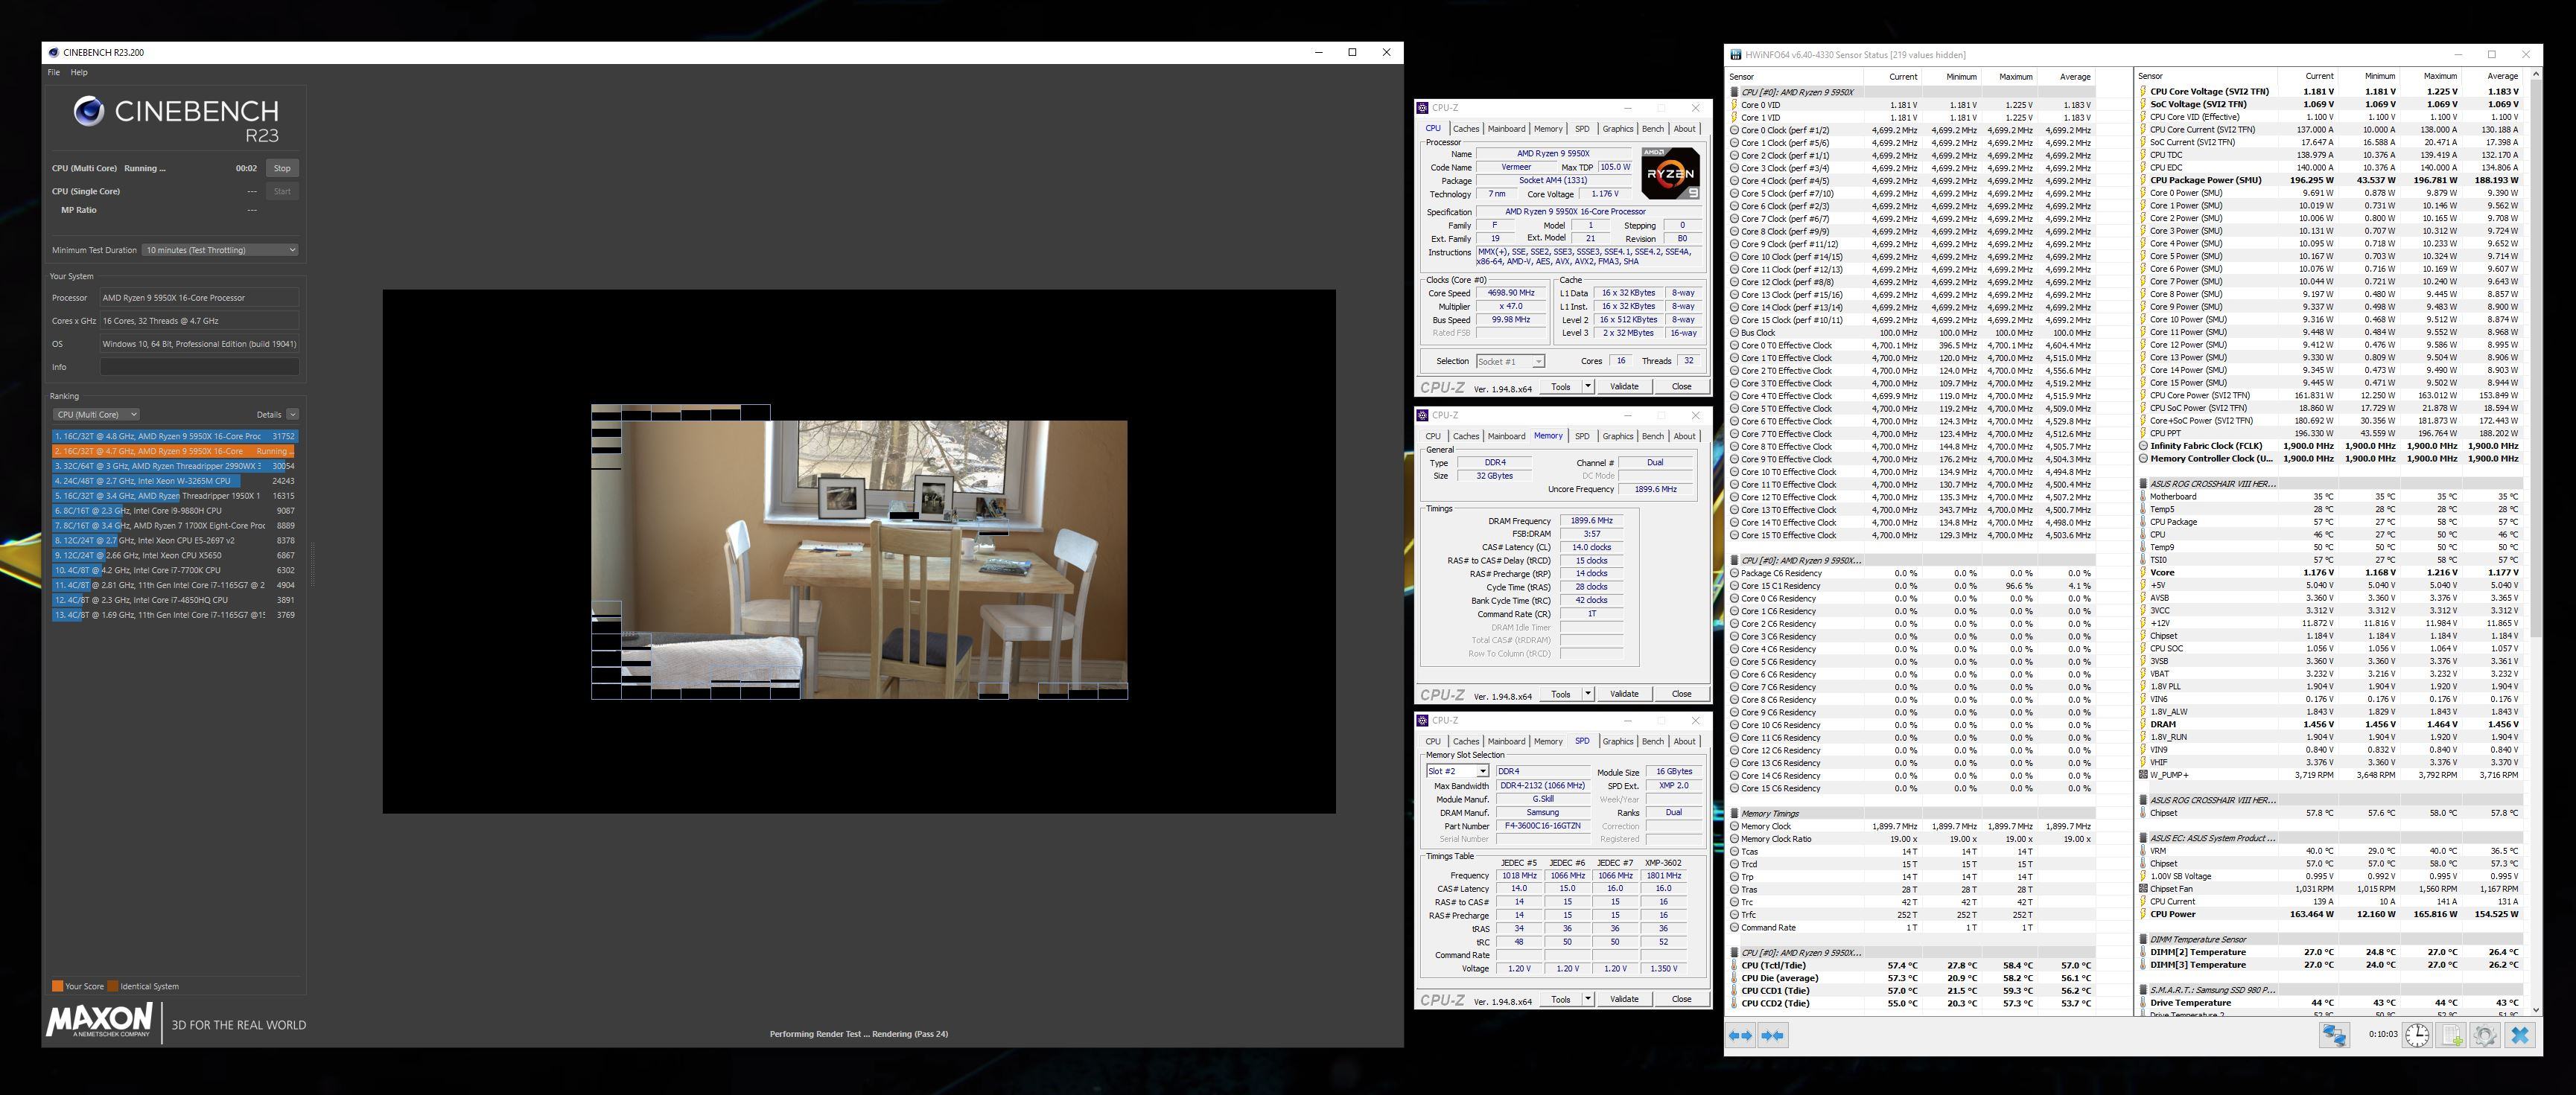This screenshot has width=2576, height=1095.
Task: Select the Intel Xeon W-3265M ranking row
Action: [x=175, y=481]
